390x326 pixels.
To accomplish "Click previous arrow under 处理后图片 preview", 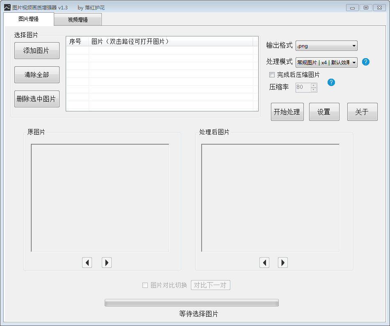I will [x=264, y=263].
